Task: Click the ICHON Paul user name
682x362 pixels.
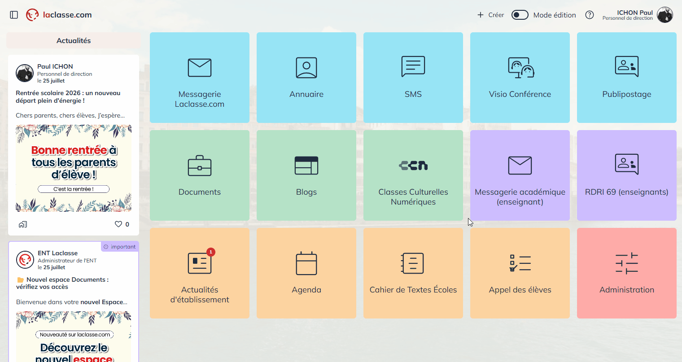Action: pyautogui.click(x=635, y=13)
